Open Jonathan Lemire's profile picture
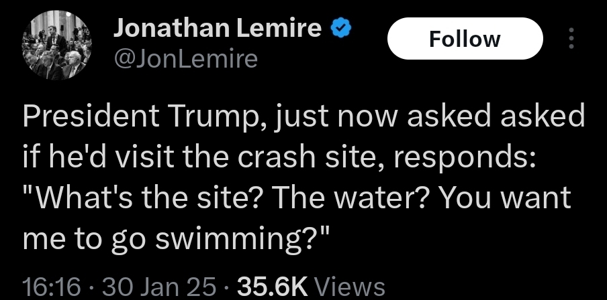This screenshot has width=607, height=300. coord(58,45)
